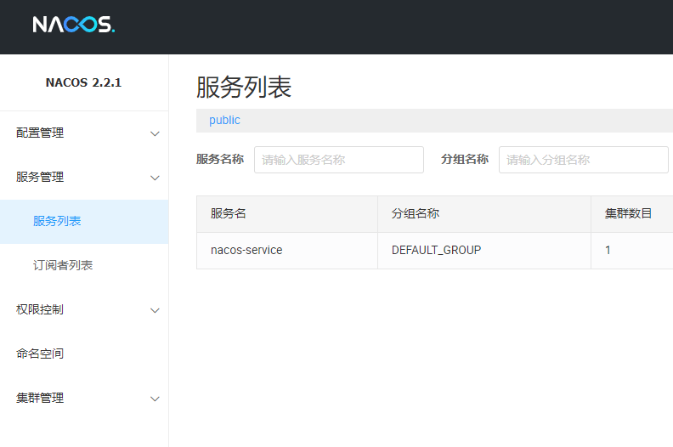
Task: Select the nacos-service table cell
Action: 246,251
